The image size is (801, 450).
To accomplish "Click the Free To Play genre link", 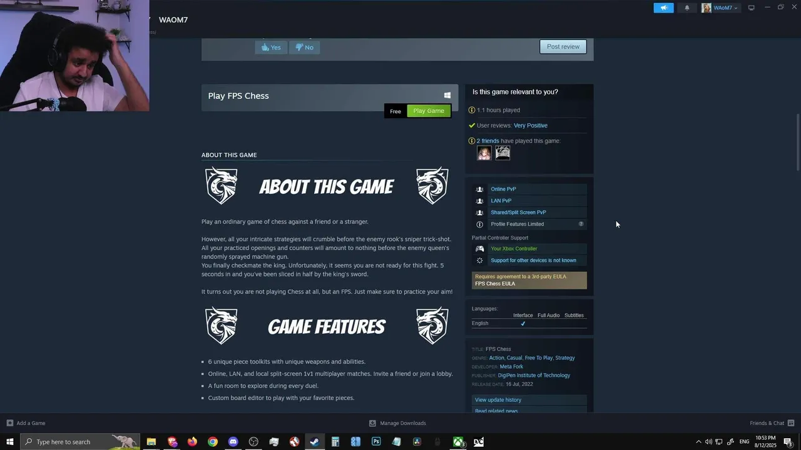I will pos(539,358).
